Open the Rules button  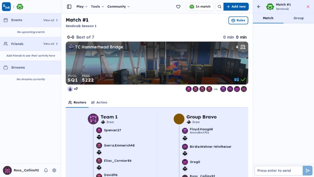tap(238, 20)
